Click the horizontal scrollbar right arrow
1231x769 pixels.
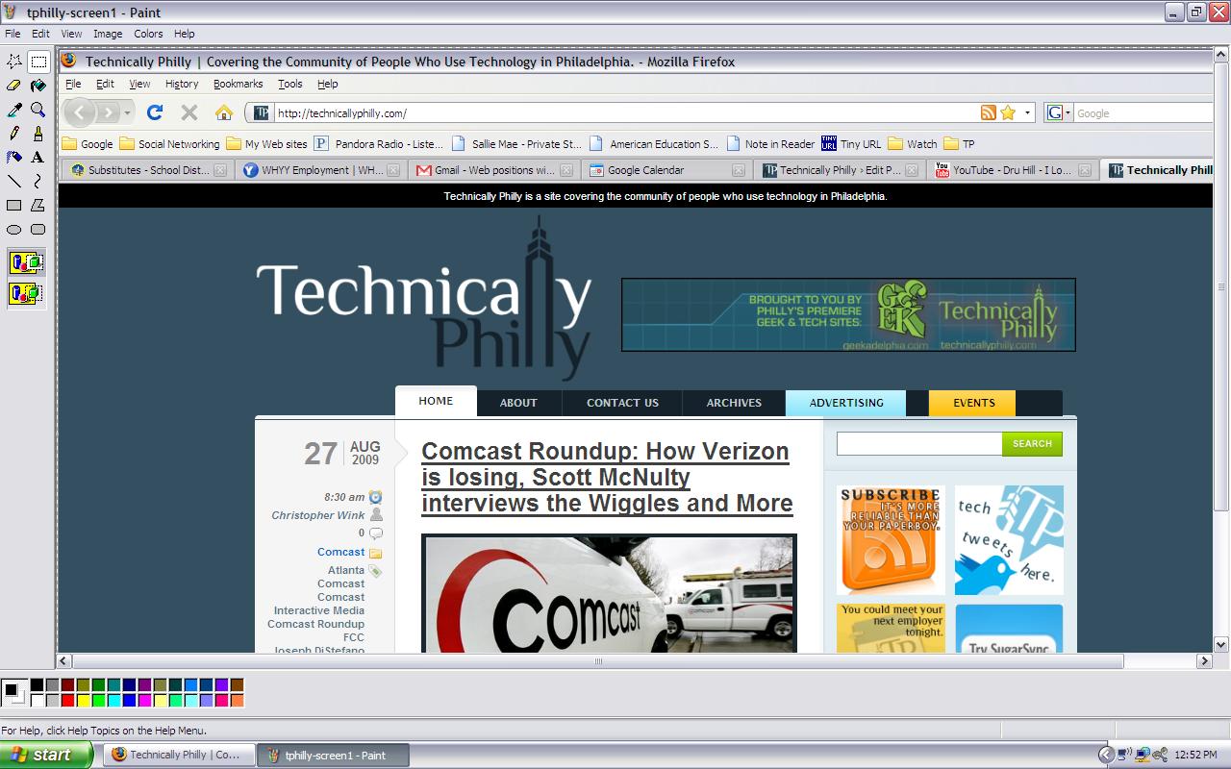click(x=1204, y=661)
